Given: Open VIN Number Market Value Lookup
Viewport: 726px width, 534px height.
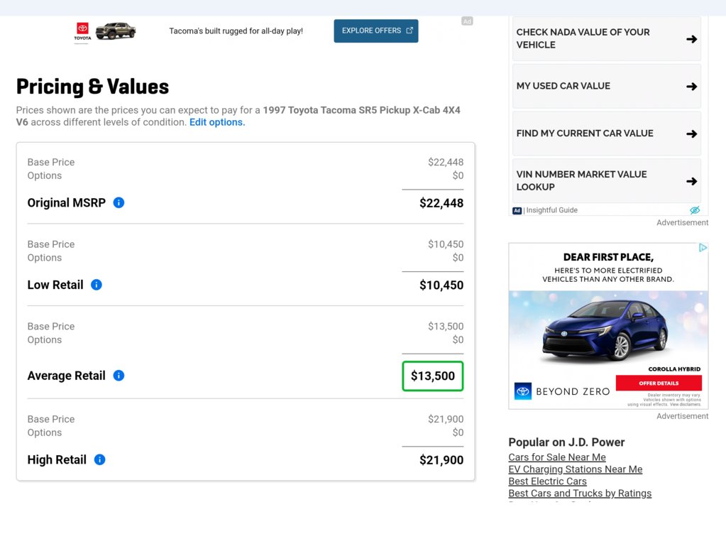Looking at the screenshot, I should click(607, 180).
